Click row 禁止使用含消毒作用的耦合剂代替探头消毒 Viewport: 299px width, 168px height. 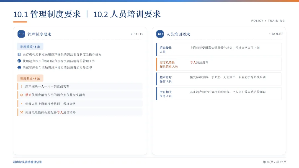click(80, 95)
